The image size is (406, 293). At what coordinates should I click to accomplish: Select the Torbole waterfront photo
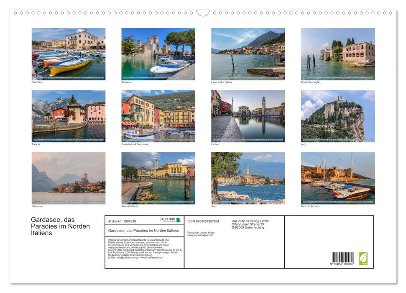[x=68, y=116]
